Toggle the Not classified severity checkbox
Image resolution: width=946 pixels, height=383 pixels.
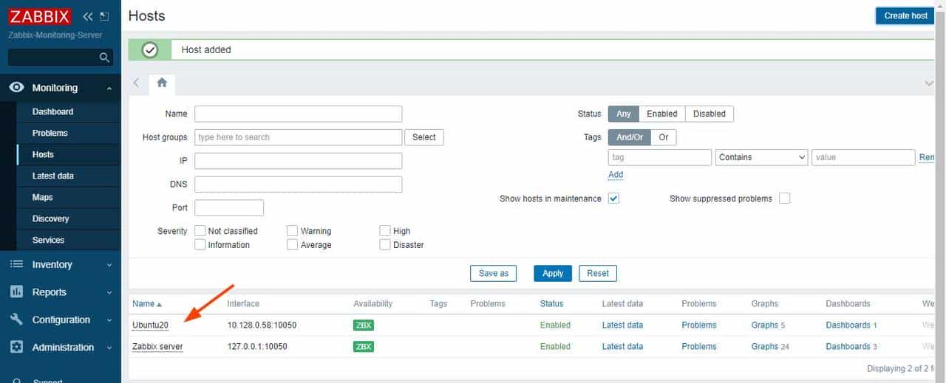click(x=200, y=231)
